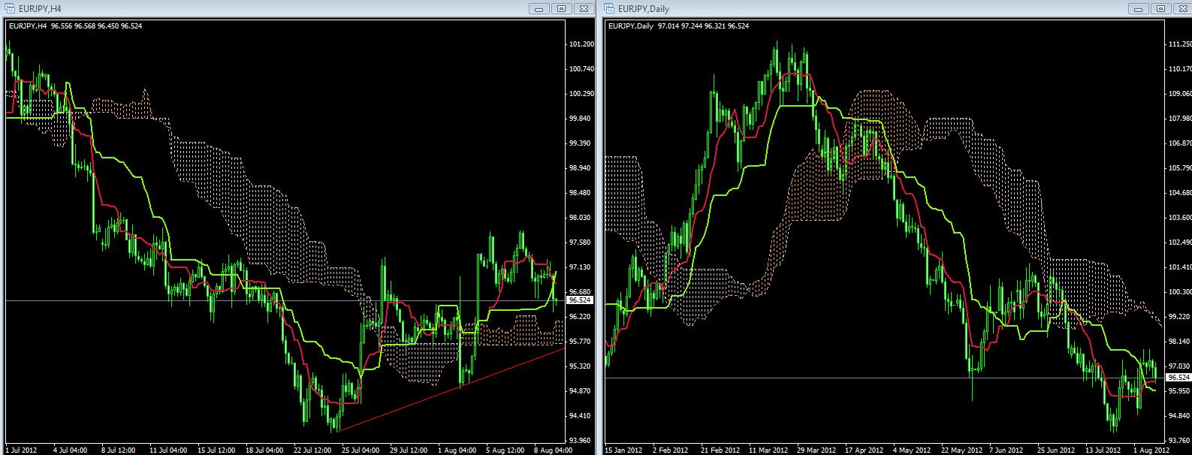Close the EURJPY,Daily chart window

[1181, 8]
